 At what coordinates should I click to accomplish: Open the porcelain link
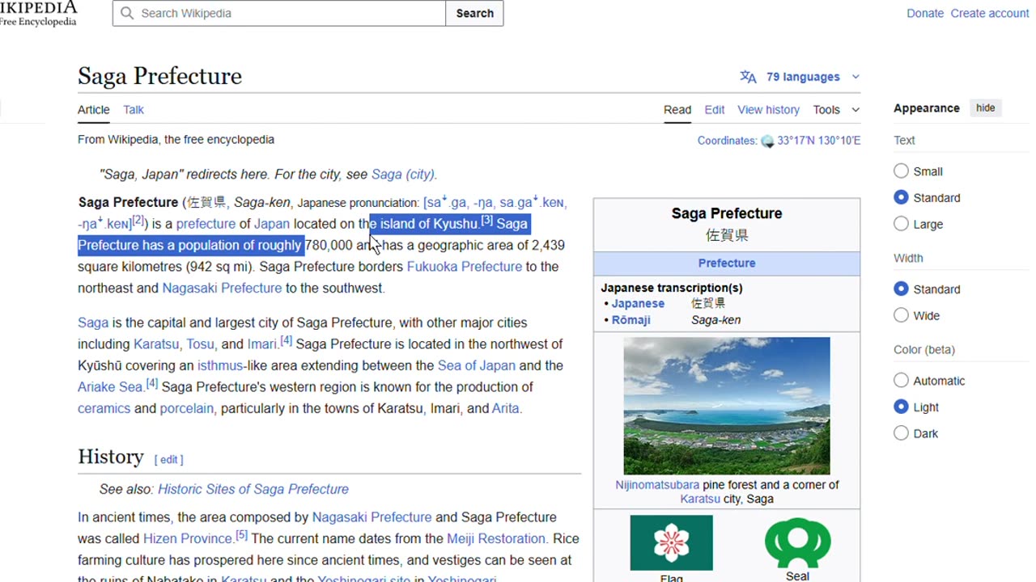[x=187, y=408]
